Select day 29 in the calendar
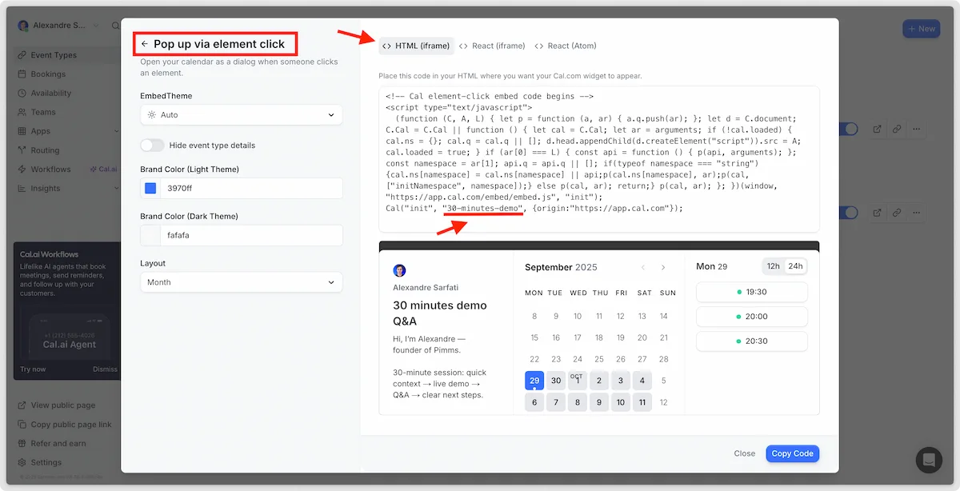Viewport: 960px width, 491px height. pos(534,381)
